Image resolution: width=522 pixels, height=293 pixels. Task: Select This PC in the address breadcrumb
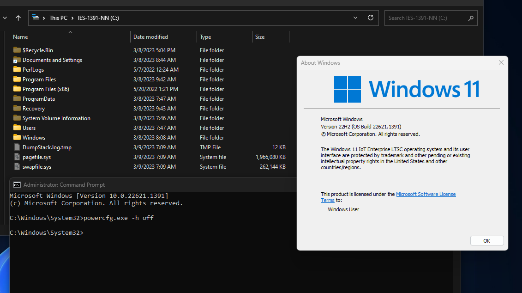(58, 18)
